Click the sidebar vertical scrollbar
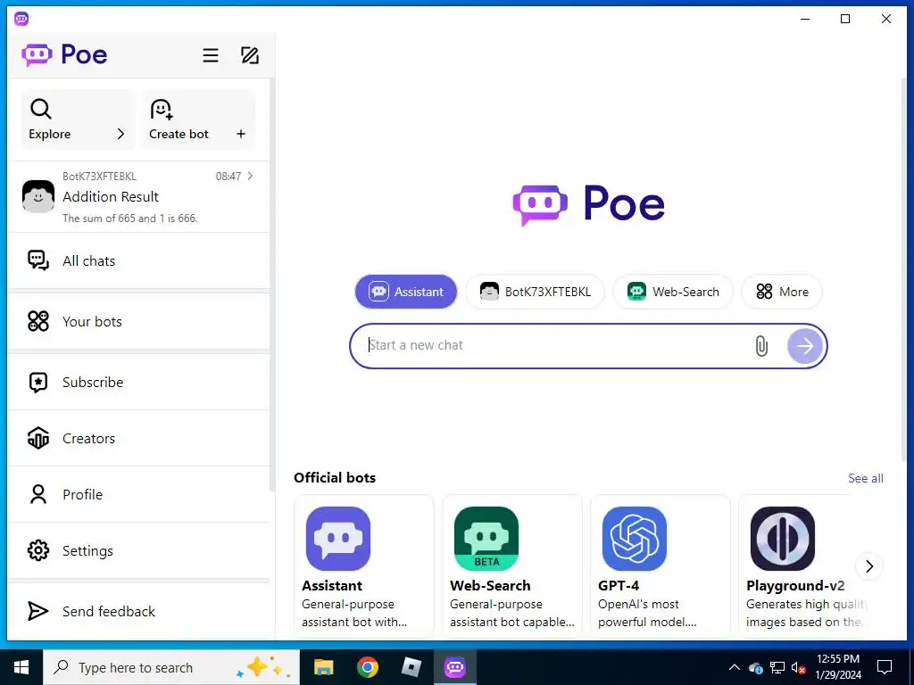 point(271,285)
